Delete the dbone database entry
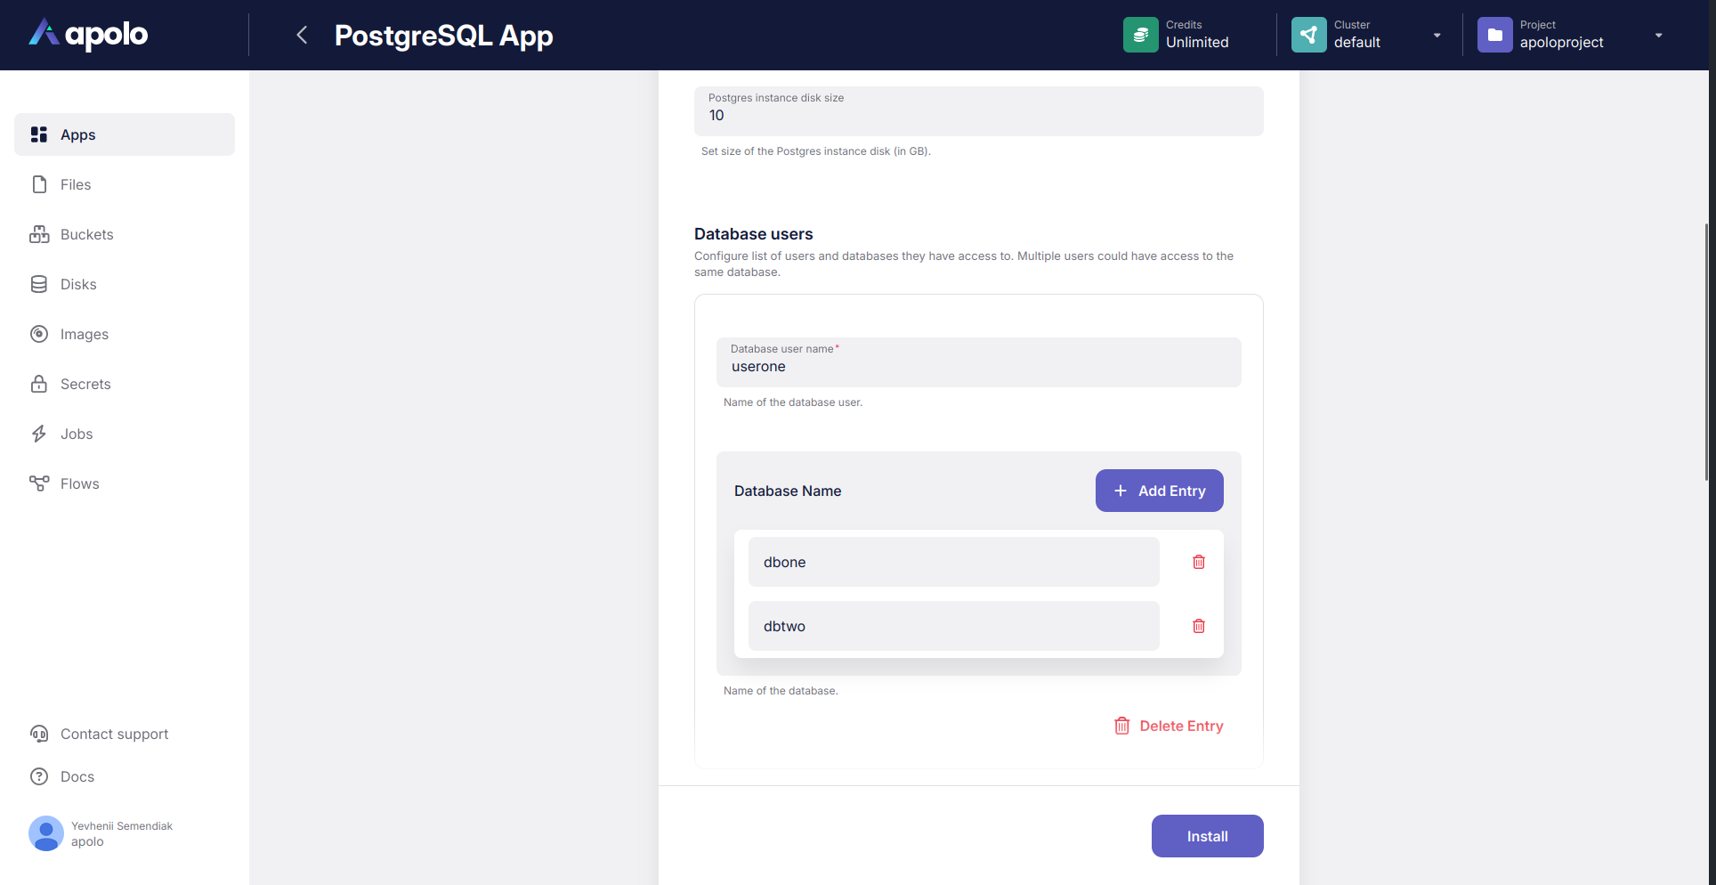 1199,562
